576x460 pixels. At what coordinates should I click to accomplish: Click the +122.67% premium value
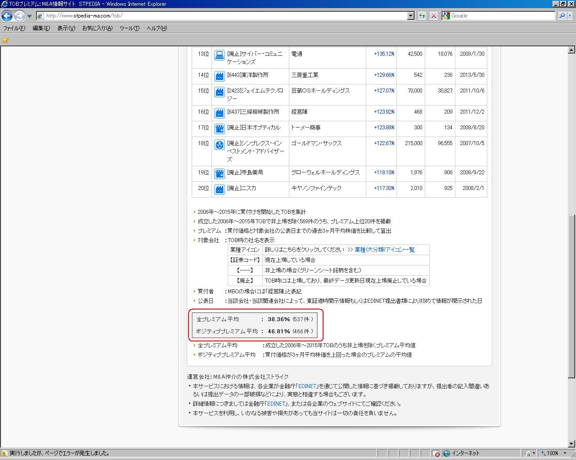(384, 143)
